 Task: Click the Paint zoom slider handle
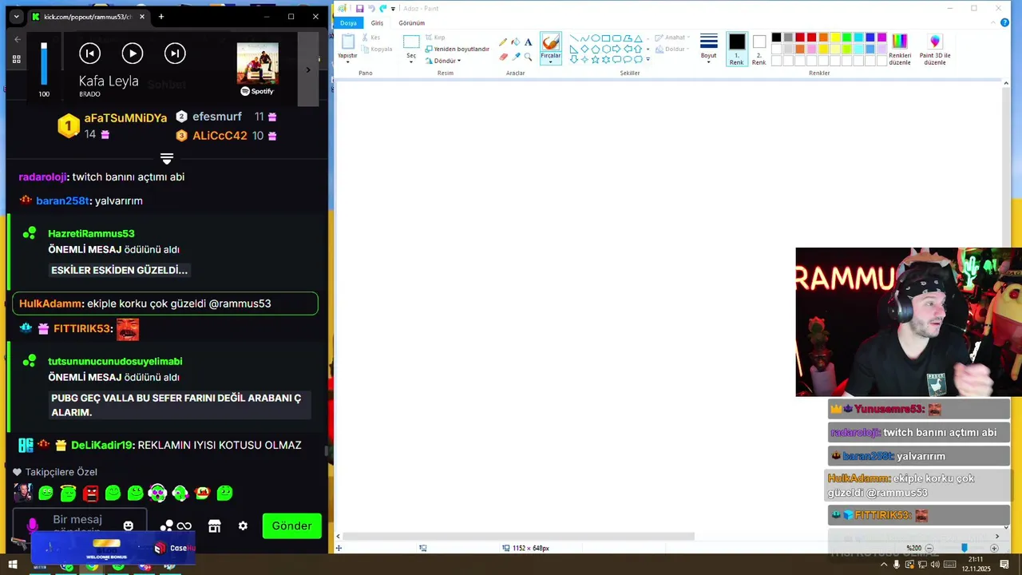[x=964, y=548]
